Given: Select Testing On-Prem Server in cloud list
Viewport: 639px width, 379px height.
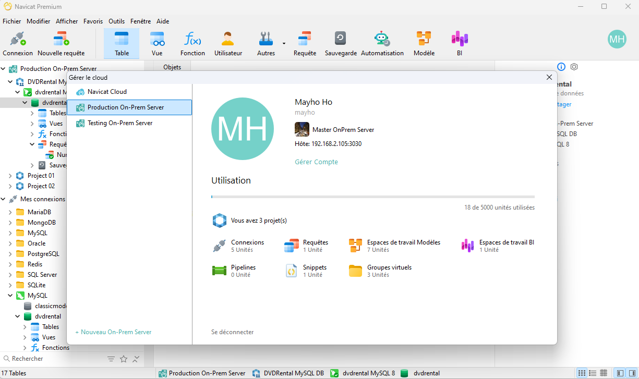Looking at the screenshot, I should coord(120,123).
